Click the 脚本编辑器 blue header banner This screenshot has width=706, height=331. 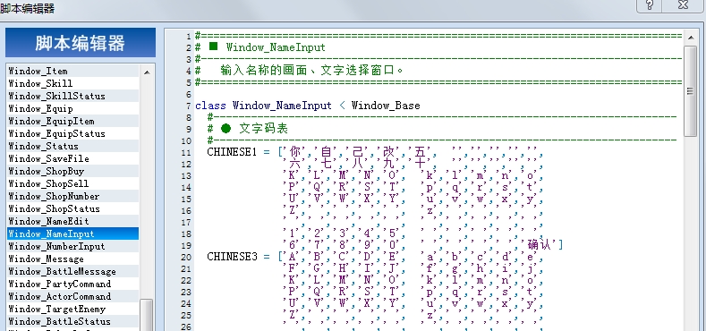click(x=81, y=43)
